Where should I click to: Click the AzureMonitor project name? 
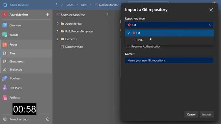19,14
